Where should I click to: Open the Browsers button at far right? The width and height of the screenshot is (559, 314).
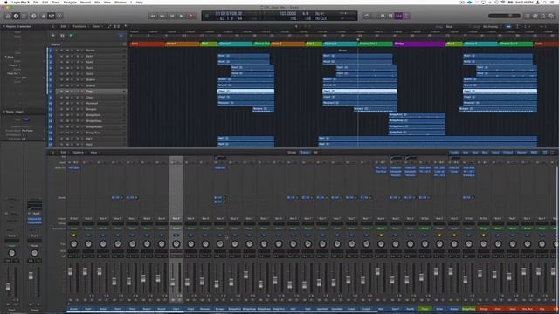(551, 16)
